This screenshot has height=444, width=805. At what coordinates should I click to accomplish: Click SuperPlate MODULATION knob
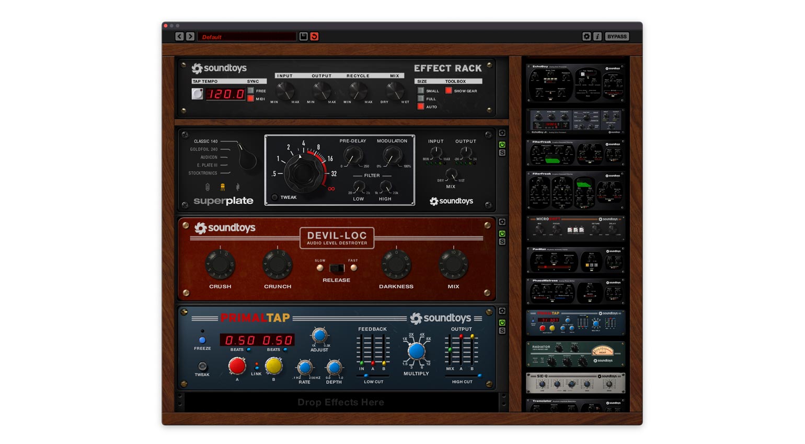click(x=392, y=156)
